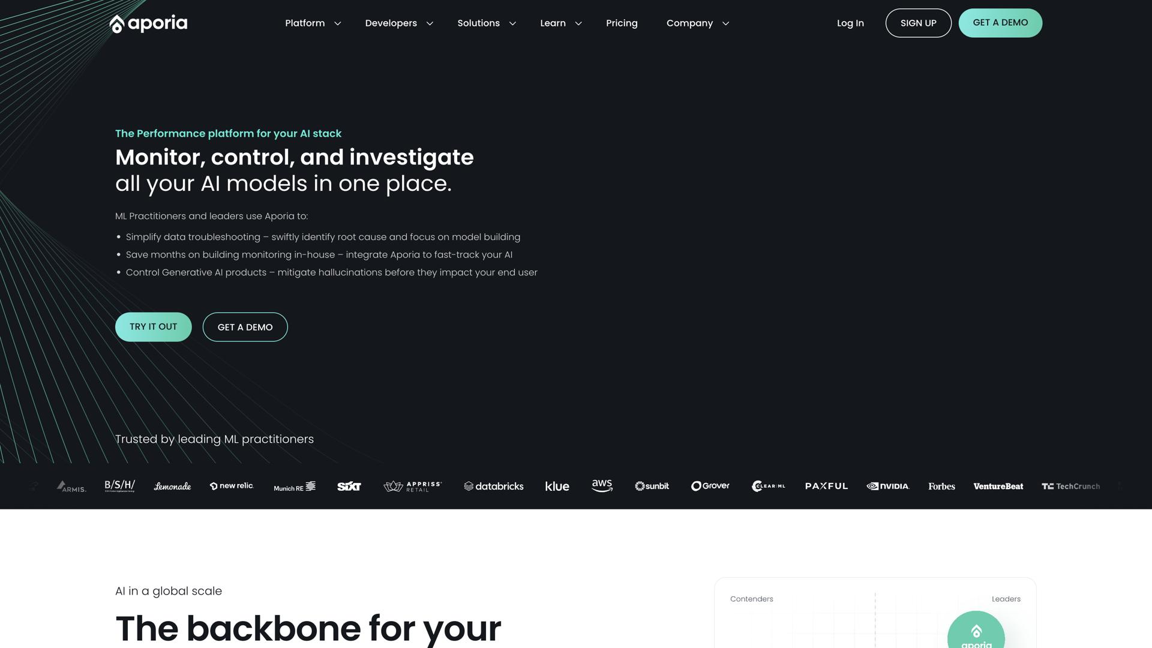Image resolution: width=1152 pixels, height=648 pixels.
Task: Open the Company navigation menu
Action: pos(697,23)
